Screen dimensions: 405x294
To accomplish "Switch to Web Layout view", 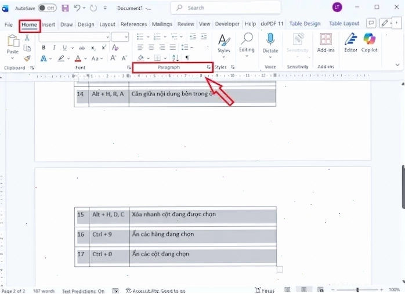I will tap(320, 290).
